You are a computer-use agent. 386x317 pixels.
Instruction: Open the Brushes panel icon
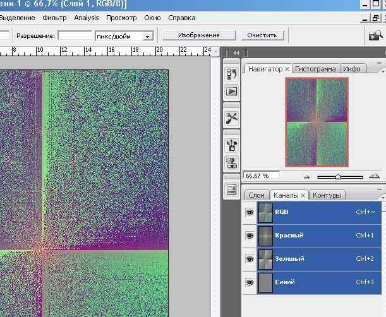click(x=231, y=146)
